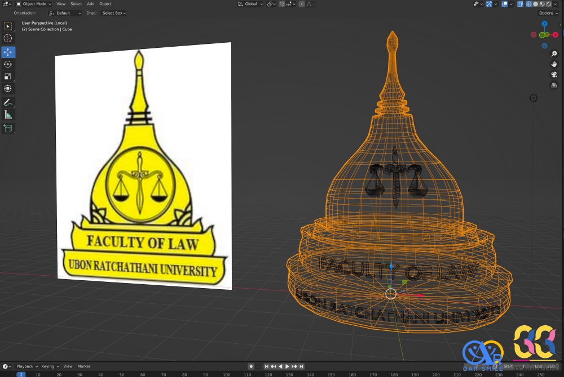
Task: Open the Playback menu in timeline
Action: point(26,366)
